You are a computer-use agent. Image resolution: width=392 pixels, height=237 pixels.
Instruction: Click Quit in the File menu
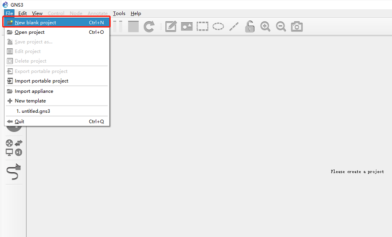(x=57, y=121)
